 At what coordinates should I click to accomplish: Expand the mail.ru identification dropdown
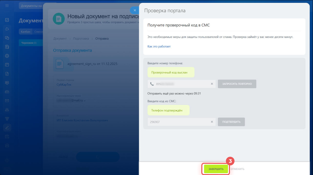click(x=85, y=101)
